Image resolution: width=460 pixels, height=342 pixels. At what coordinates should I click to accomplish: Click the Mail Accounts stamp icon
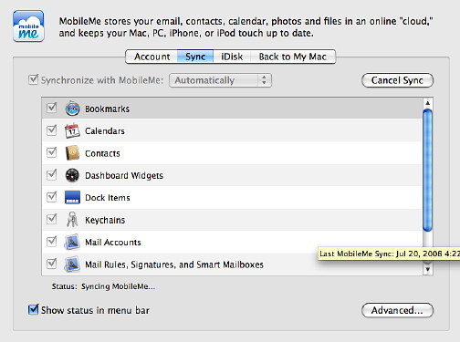pos(72,242)
